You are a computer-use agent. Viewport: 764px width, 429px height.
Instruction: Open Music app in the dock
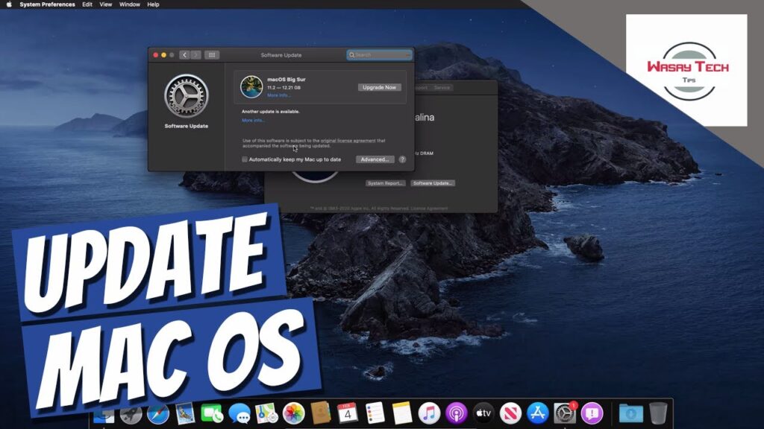tap(429, 413)
